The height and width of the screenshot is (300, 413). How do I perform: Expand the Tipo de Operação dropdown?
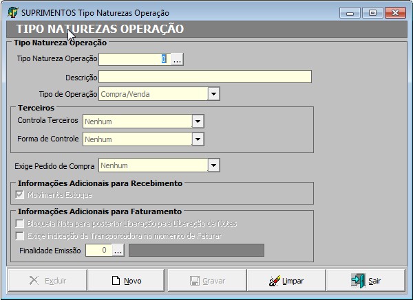213,94
